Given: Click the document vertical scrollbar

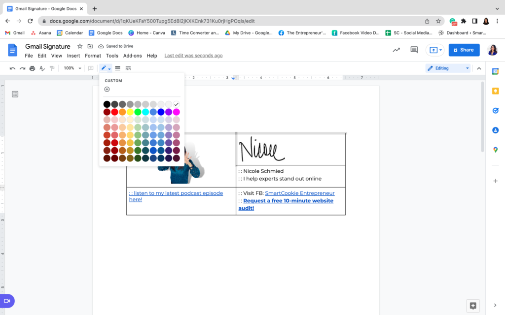Looking at the screenshot, I should pos(482,117).
